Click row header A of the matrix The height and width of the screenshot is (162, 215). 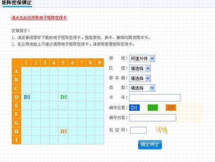(16, 72)
